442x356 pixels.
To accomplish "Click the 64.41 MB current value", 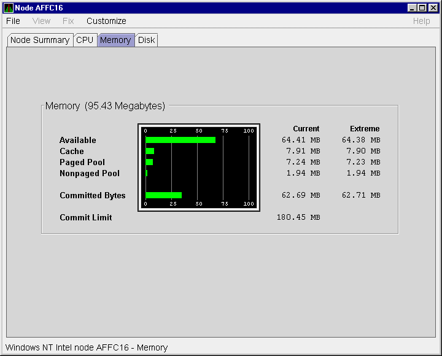I will (301, 140).
